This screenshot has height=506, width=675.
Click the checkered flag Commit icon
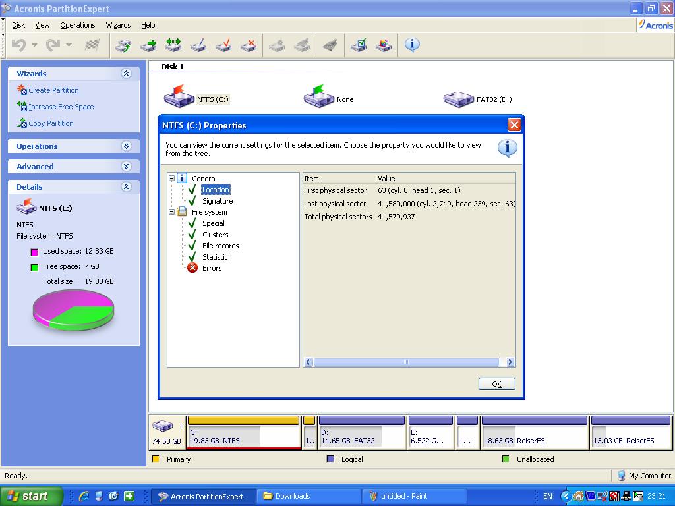pyautogui.click(x=92, y=45)
